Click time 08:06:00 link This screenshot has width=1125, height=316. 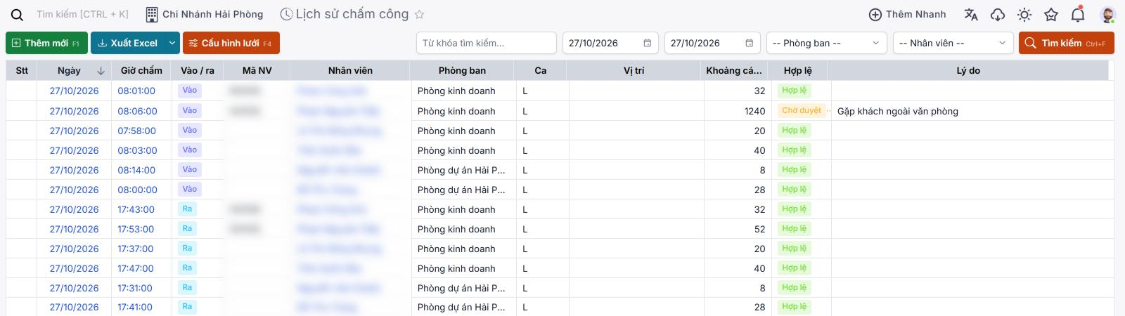136,111
